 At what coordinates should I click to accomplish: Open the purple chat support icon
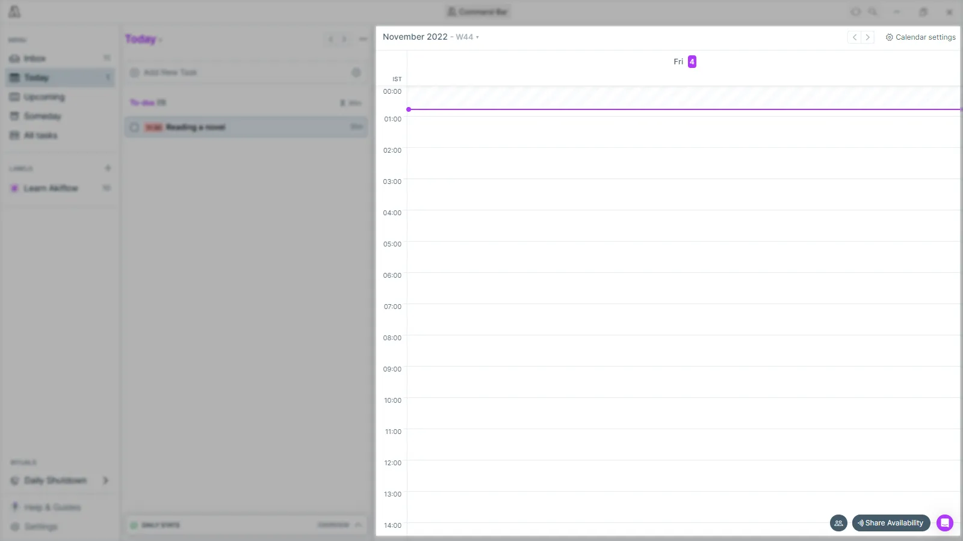(945, 523)
